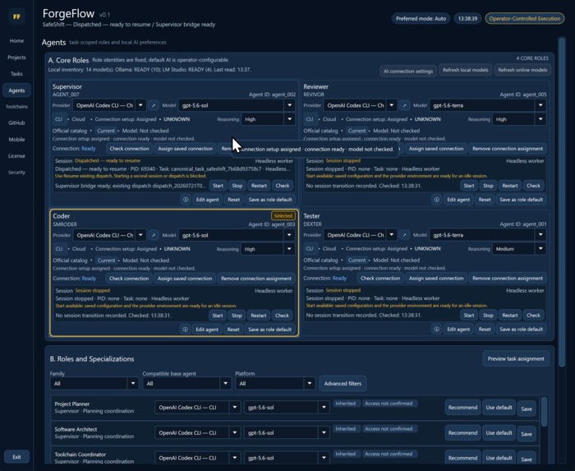Image resolution: width=575 pixels, height=471 pixels.
Task: Open the Supervisor provider edit pencil icon
Action: coord(154,106)
